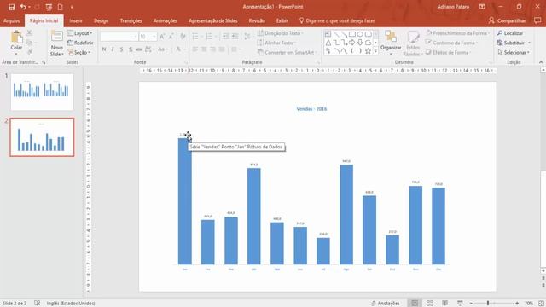Click the Format Painter brush icon

(30, 52)
